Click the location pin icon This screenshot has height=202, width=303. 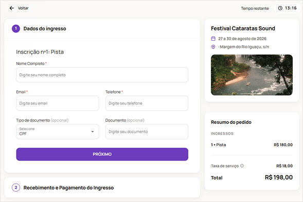(213, 47)
